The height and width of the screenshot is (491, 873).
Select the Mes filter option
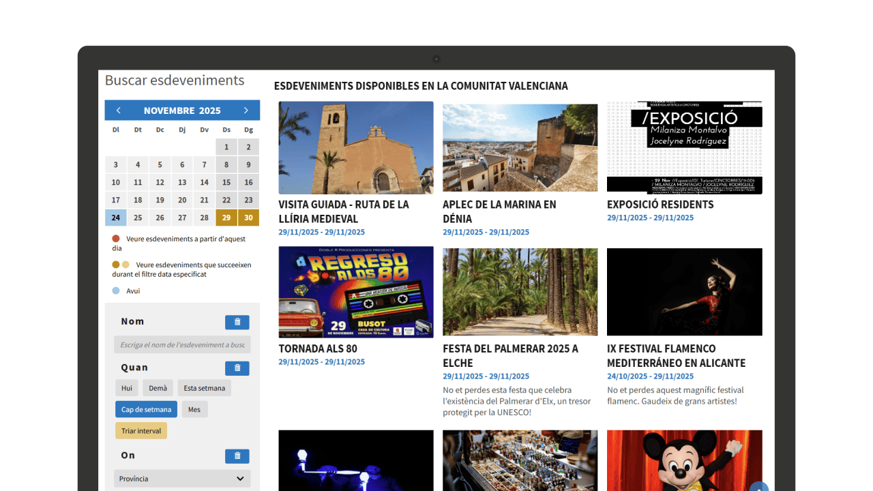point(194,410)
